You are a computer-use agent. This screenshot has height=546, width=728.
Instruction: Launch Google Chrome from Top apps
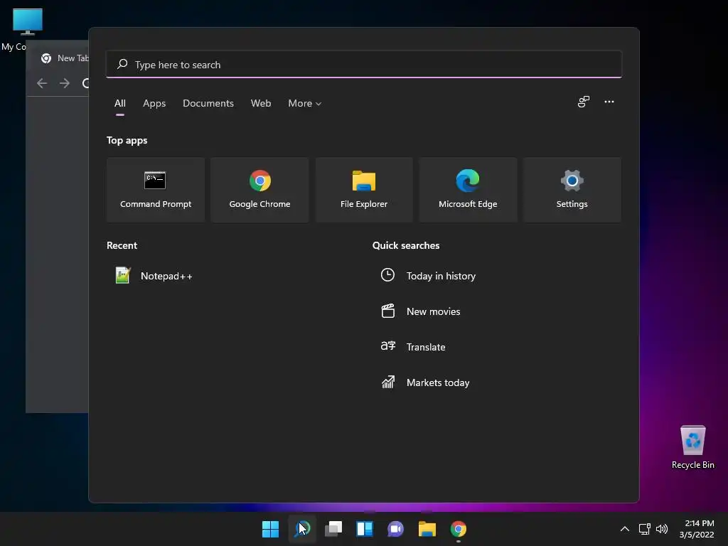(x=259, y=189)
